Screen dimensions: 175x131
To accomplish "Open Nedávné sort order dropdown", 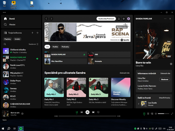I will (x=34, y=44).
